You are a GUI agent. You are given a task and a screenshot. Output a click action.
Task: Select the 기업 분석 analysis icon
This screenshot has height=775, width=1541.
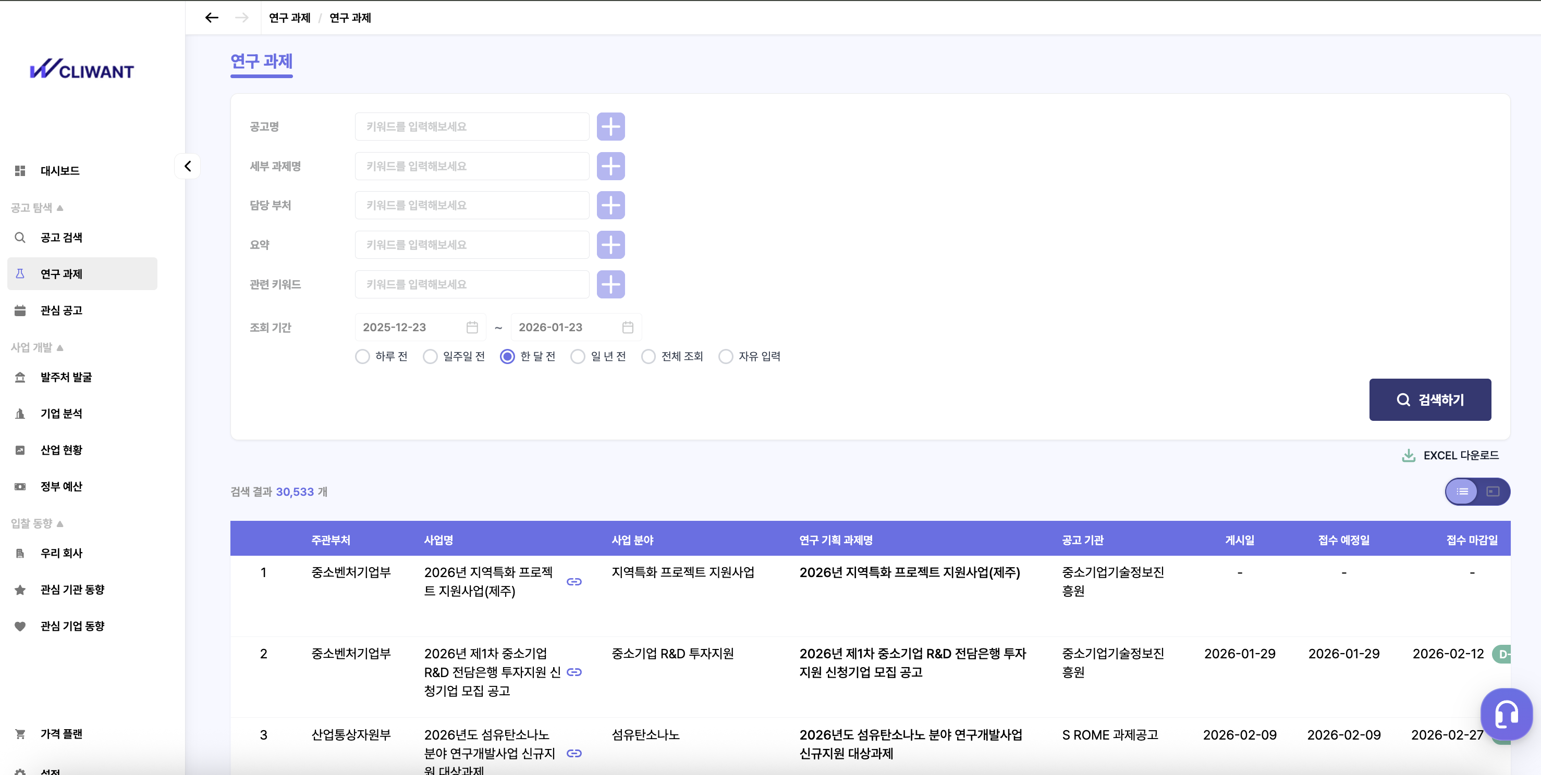click(20, 414)
